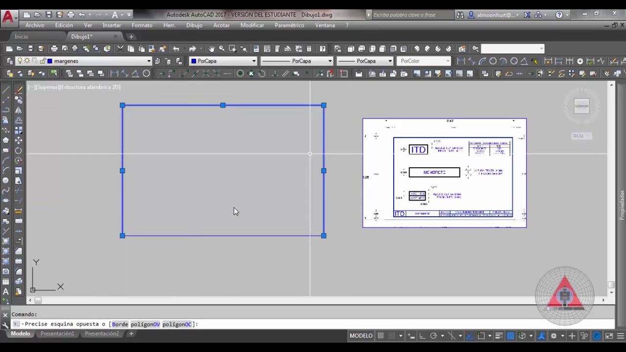Image resolution: width=626 pixels, height=352 pixels.
Task: Open the Archivo menu
Action: pyautogui.click(x=35, y=25)
